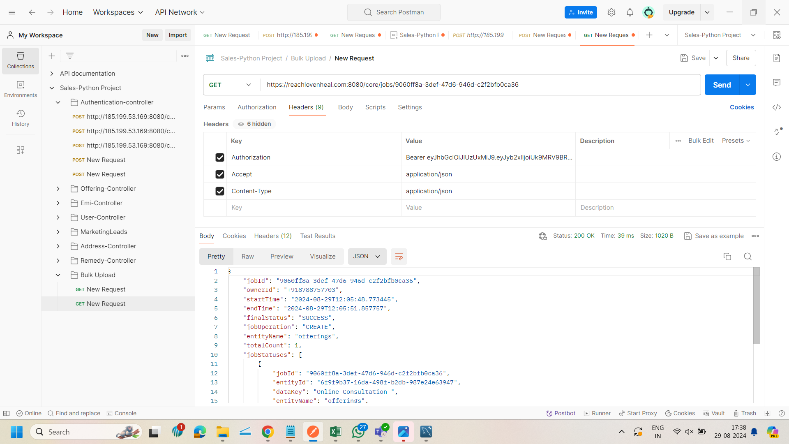The width and height of the screenshot is (789, 444).
Task: Open Chrome from the taskbar
Action: (x=268, y=432)
